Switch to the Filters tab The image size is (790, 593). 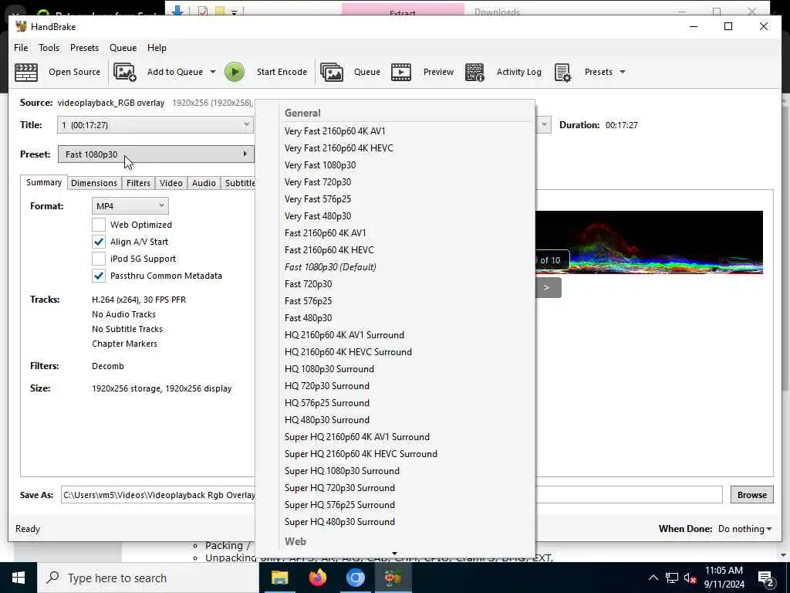139,183
